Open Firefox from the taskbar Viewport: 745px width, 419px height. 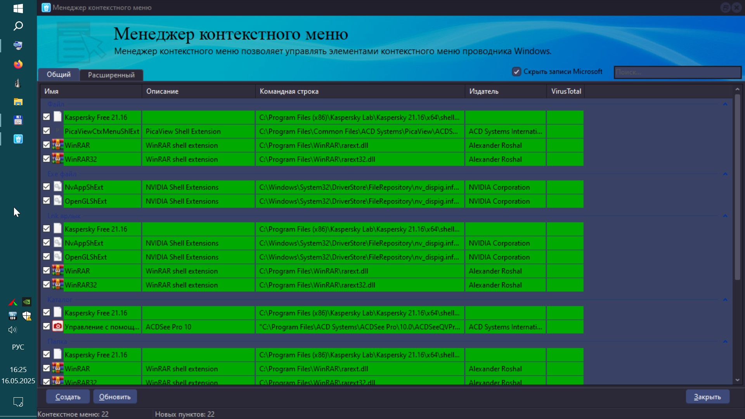(x=18, y=64)
